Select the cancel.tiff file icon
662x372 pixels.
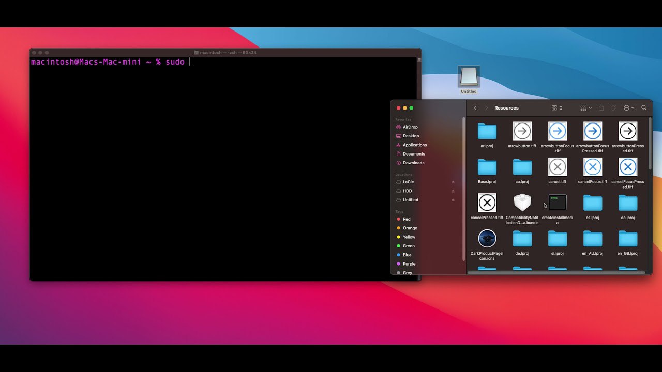(558, 167)
